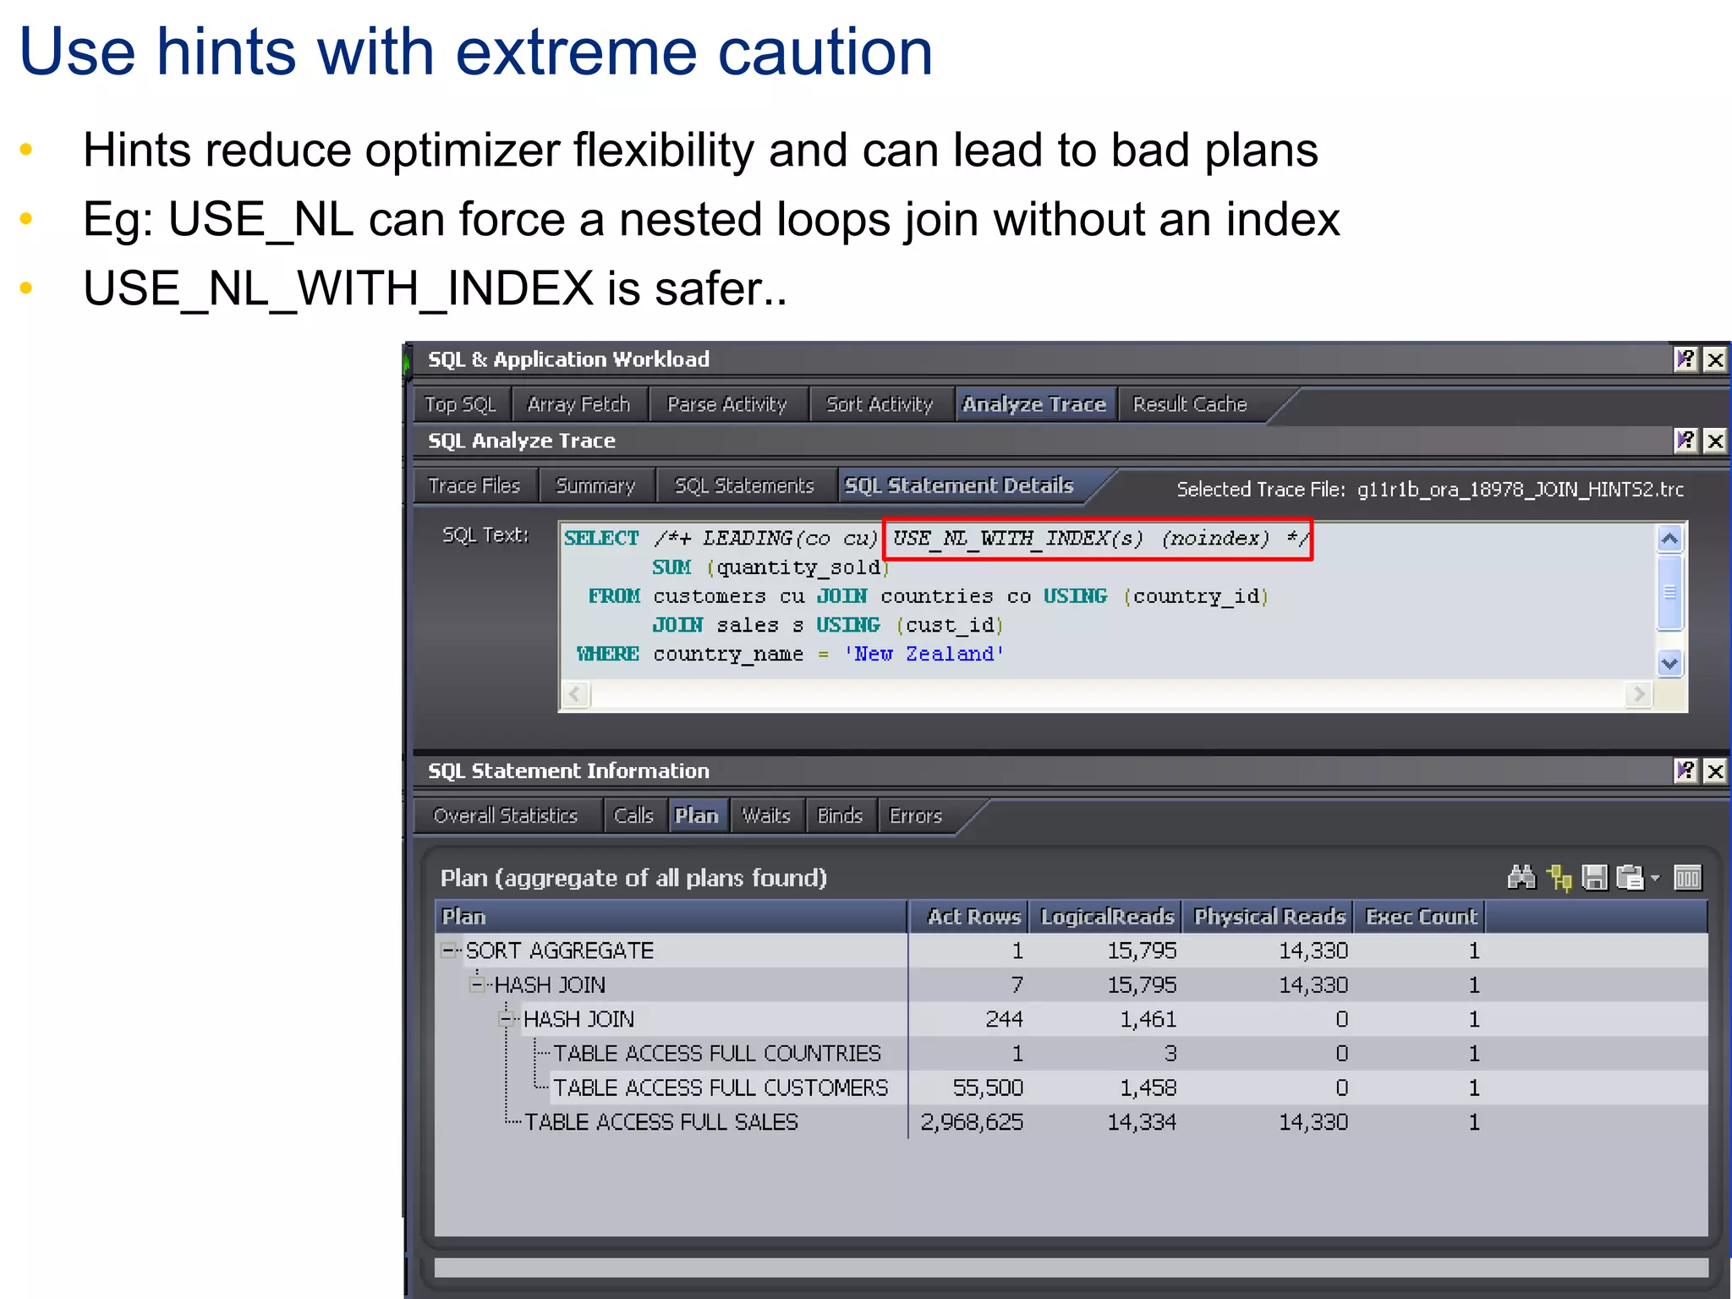Sort by the Physical Reads column header
This screenshot has height=1299, width=1732.
[x=1268, y=917]
